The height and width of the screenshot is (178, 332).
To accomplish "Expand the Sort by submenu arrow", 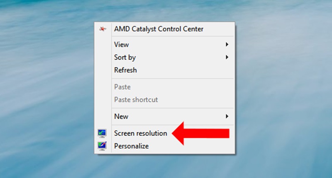I will tap(227, 58).
